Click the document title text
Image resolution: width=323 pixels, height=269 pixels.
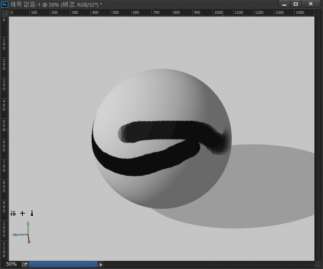[x=56, y=4]
